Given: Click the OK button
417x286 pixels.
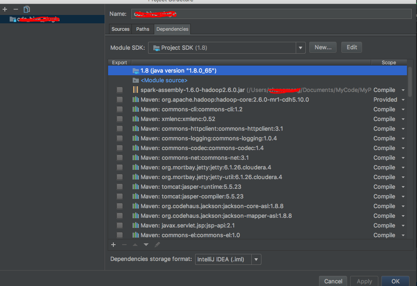Looking at the screenshot, I should [395, 281].
